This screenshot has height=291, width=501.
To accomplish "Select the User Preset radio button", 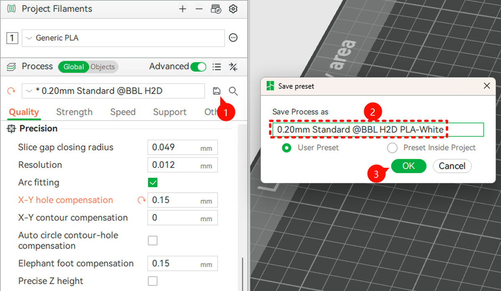I will tap(286, 148).
